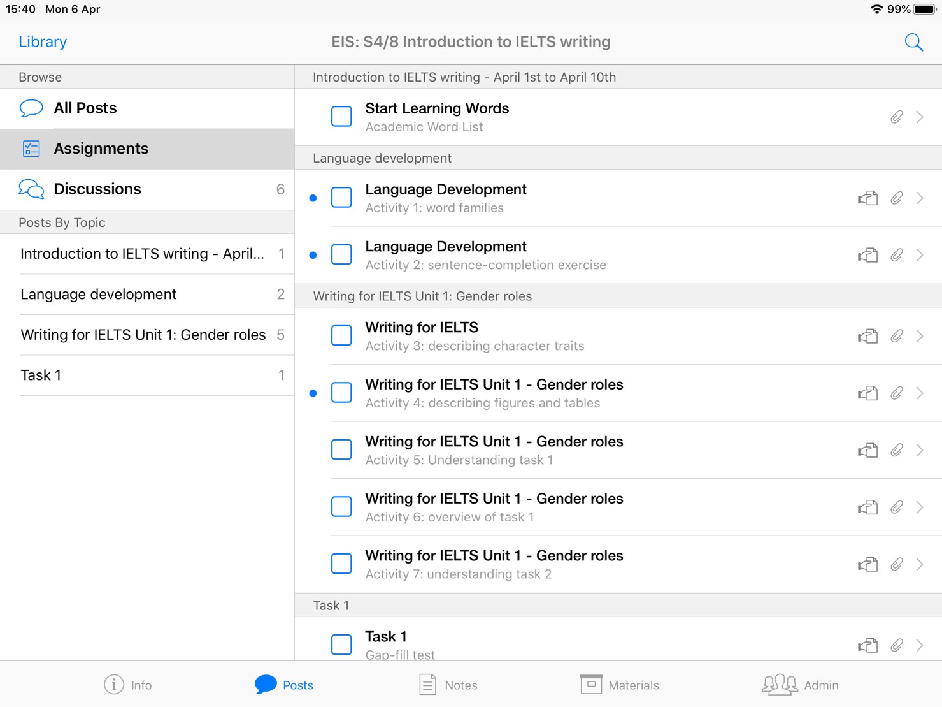Open Task 1 Gap-fill test via chevron
The height and width of the screenshot is (707, 942).
[920, 645]
